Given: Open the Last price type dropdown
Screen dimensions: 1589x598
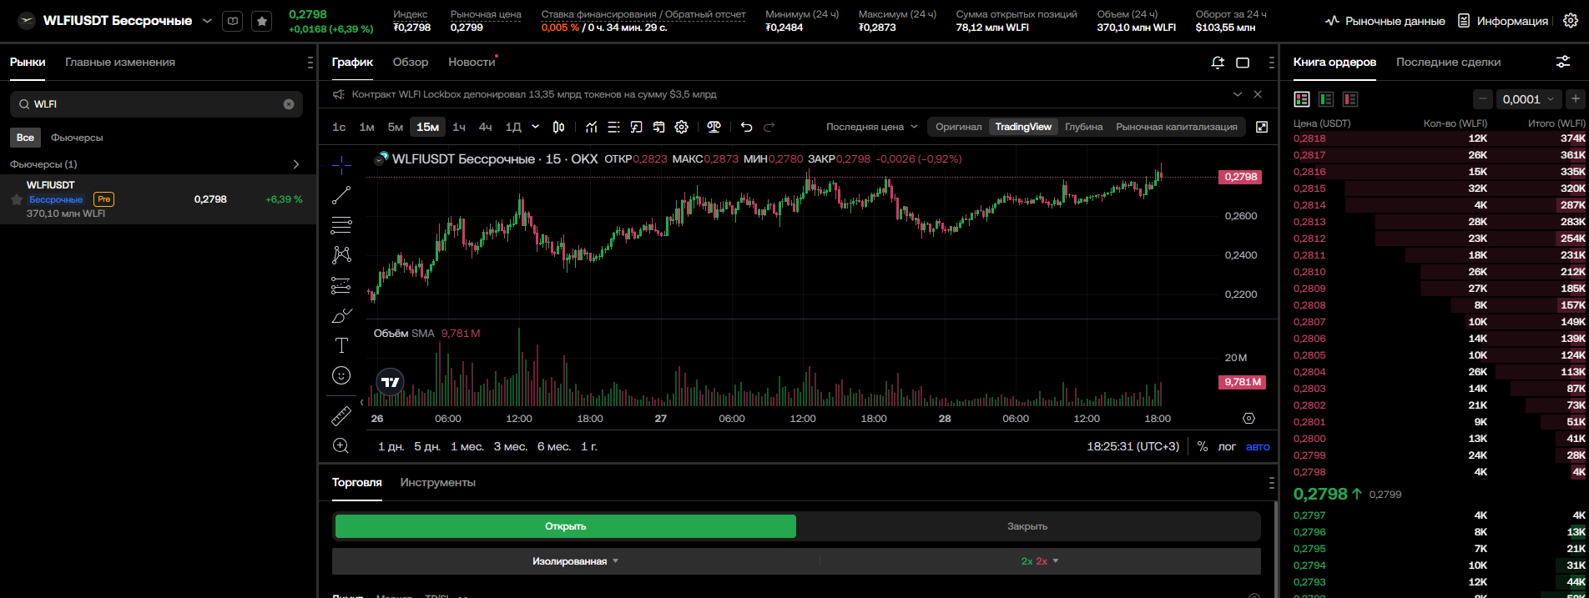Looking at the screenshot, I should coord(871,127).
